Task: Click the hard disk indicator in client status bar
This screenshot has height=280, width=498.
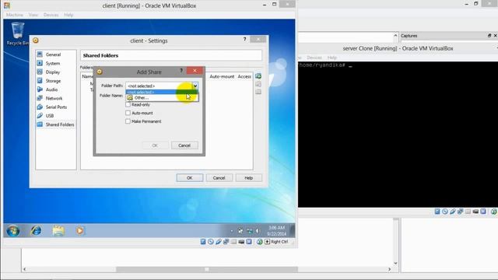Action: [x=203, y=242]
